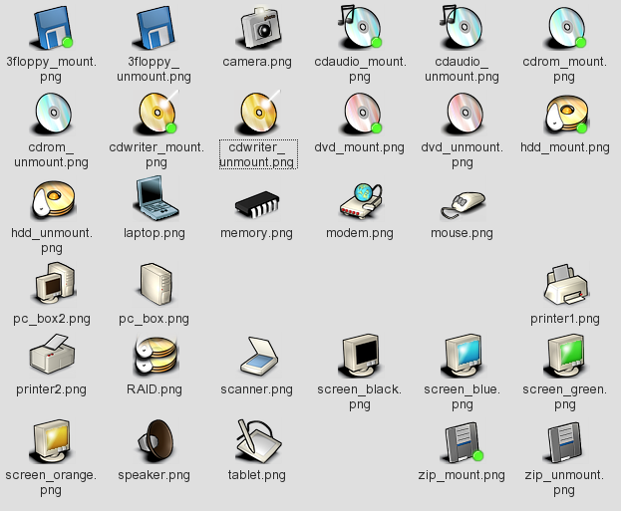621x511 pixels.
Task: Select the scanner.png scanner icon
Action: pyautogui.click(x=259, y=355)
